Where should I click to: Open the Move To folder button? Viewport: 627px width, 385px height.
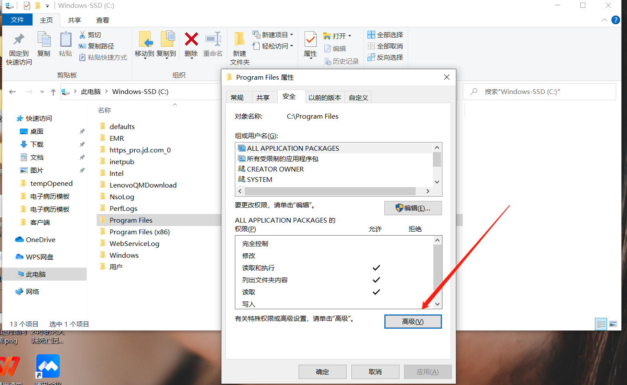(x=144, y=44)
